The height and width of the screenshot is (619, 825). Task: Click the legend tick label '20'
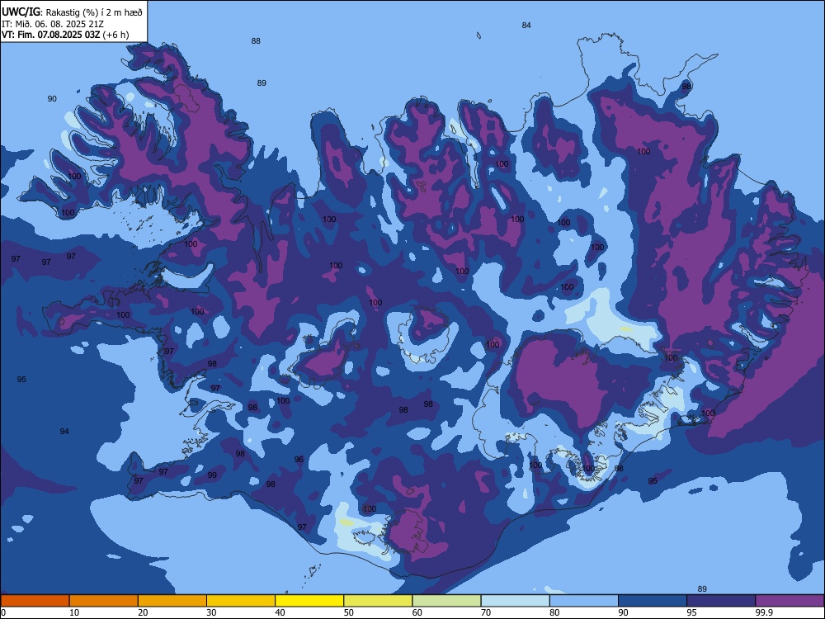pos(143,612)
